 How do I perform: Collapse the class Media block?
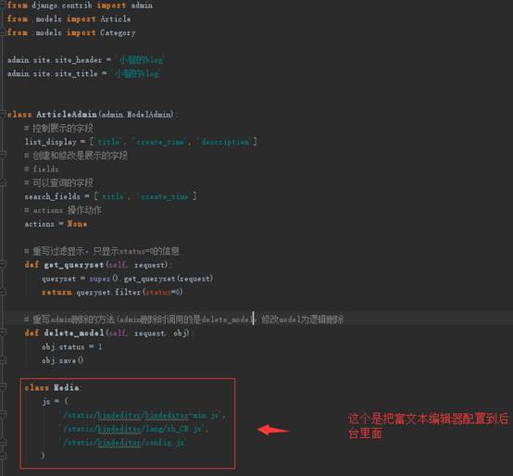tap(3, 387)
